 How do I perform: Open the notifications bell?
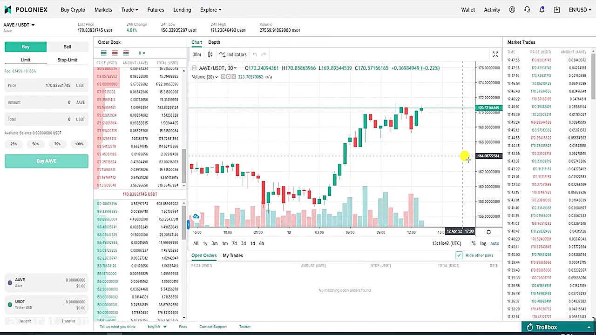542,10
